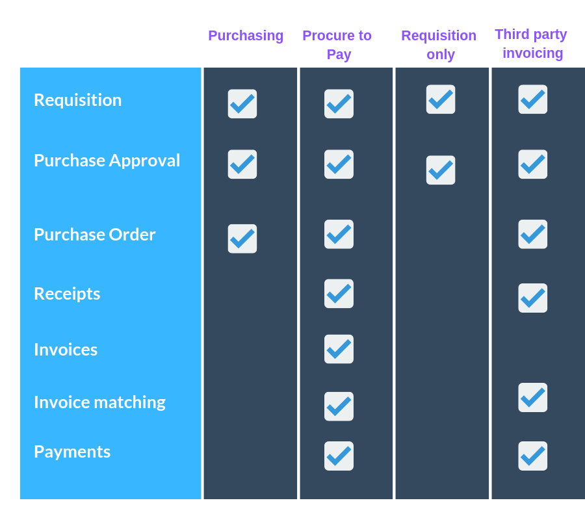Toggle Receipts checkbox in Procure to Pay
Viewport: 585px width, 520px height.
[339, 294]
